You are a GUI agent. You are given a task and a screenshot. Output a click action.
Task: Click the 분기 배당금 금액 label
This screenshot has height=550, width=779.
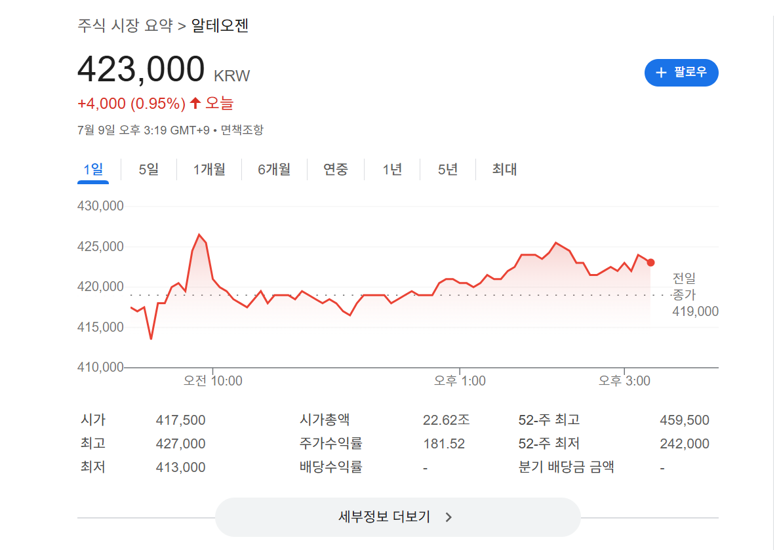click(x=567, y=467)
